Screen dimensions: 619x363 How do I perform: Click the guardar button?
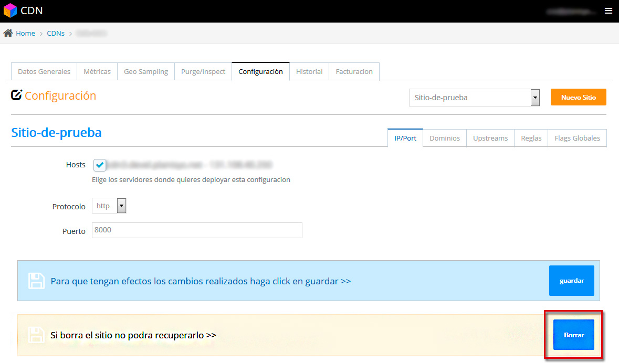[572, 281]
